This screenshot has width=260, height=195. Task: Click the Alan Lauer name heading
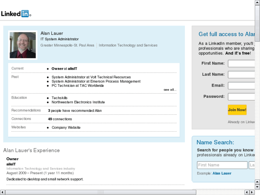52,33
